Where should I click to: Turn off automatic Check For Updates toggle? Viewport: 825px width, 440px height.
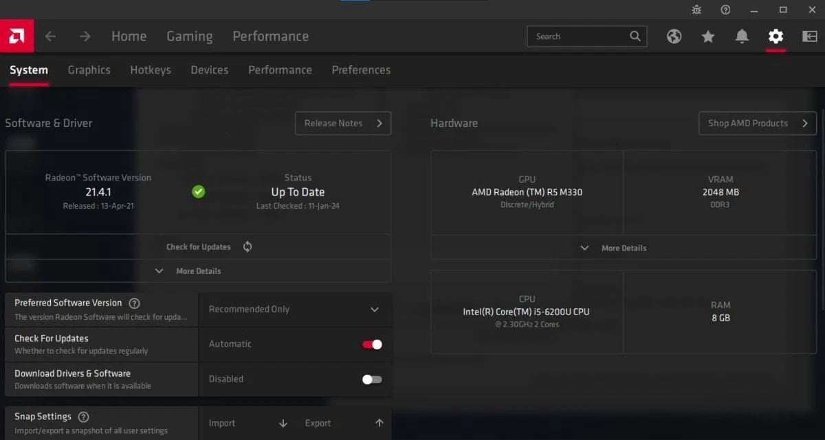pyautogui.click(x=372, y=344)
